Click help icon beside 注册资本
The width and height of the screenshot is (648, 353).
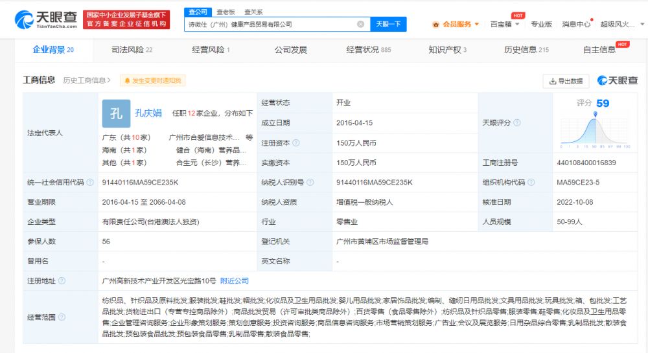point(296,143)
